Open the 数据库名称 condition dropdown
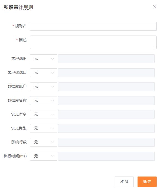This screenshot has height=191, width=158. coord(44,101)
